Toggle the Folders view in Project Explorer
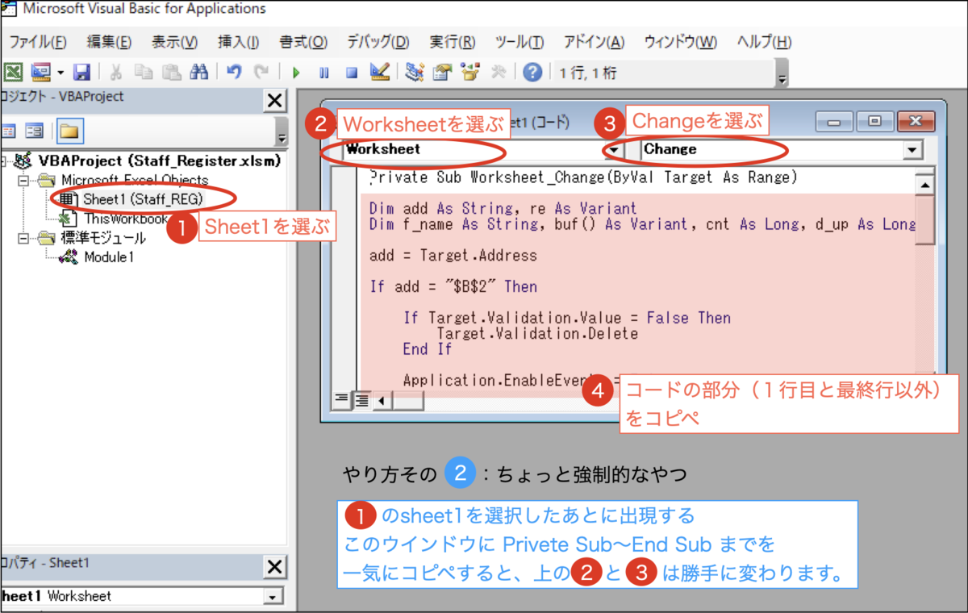The width and height of the screenshot is (968, 613). tap(71, 131)
